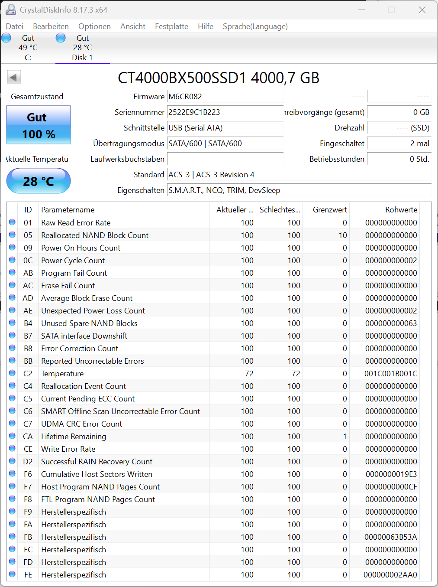Click the Schlechtes... column header
The width and height of the screenshot is (438, 587).
[x=280, y=209]
